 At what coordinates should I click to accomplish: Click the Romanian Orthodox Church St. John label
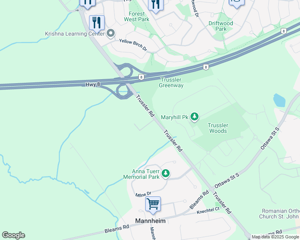[x=280, y=214]
